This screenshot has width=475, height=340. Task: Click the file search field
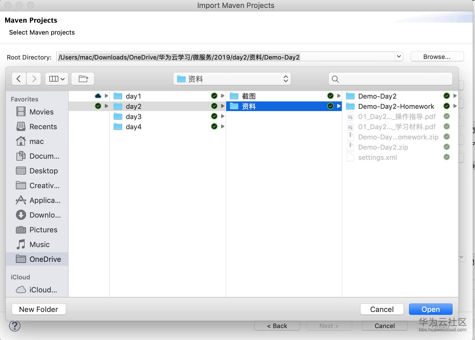click(391, 79)
